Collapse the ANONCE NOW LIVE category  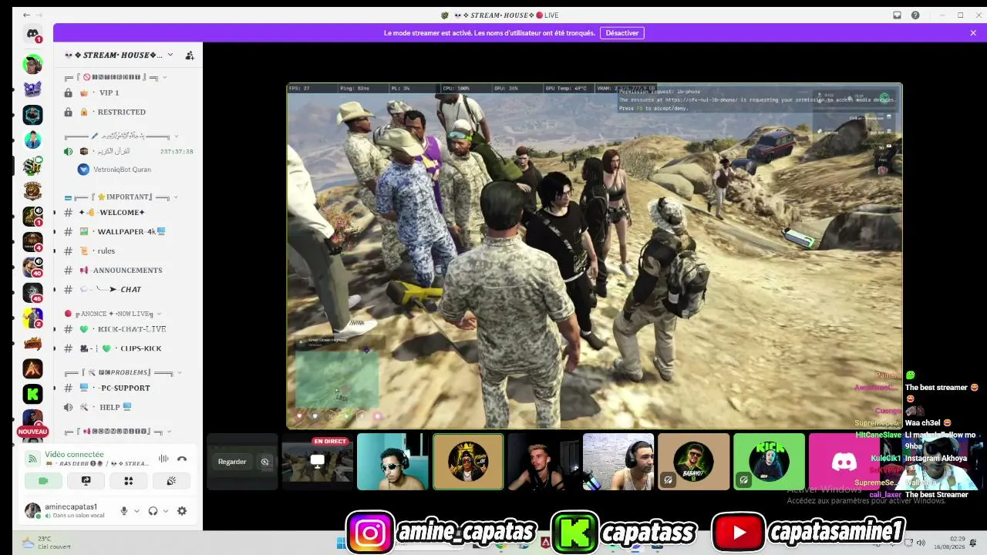pyautogui.click(x=113, y=314)
